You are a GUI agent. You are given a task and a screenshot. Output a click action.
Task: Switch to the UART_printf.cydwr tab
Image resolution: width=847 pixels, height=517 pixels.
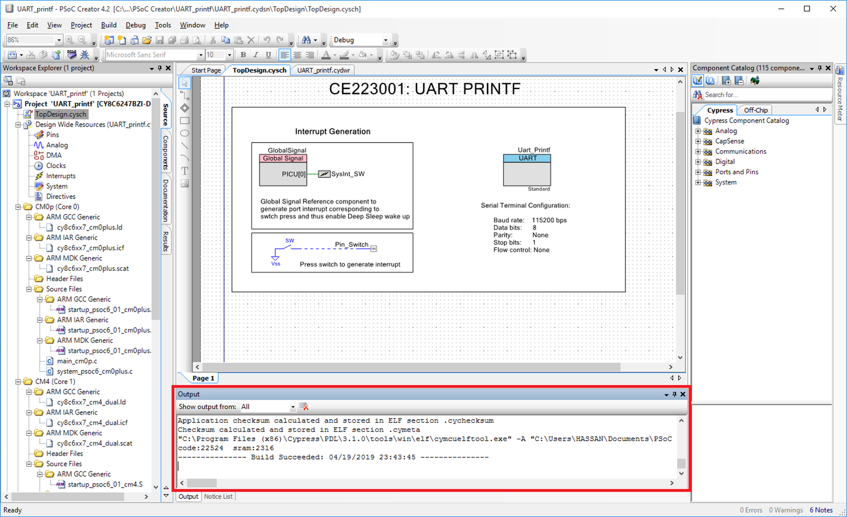324,70
